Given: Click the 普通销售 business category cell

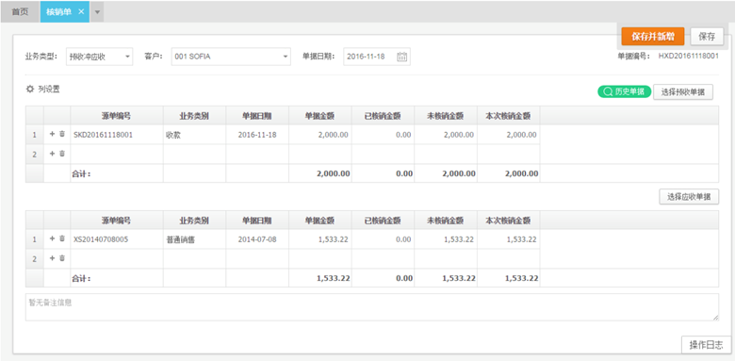Looking at the screenshot, I should tap(194, 239).
